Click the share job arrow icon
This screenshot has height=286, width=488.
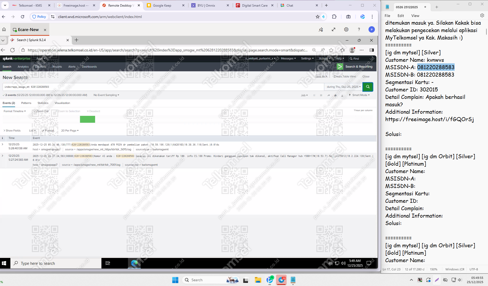pyautogui.click(x=329, y=95)
